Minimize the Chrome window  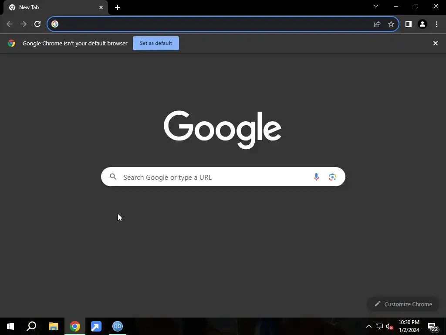point(395,6)
